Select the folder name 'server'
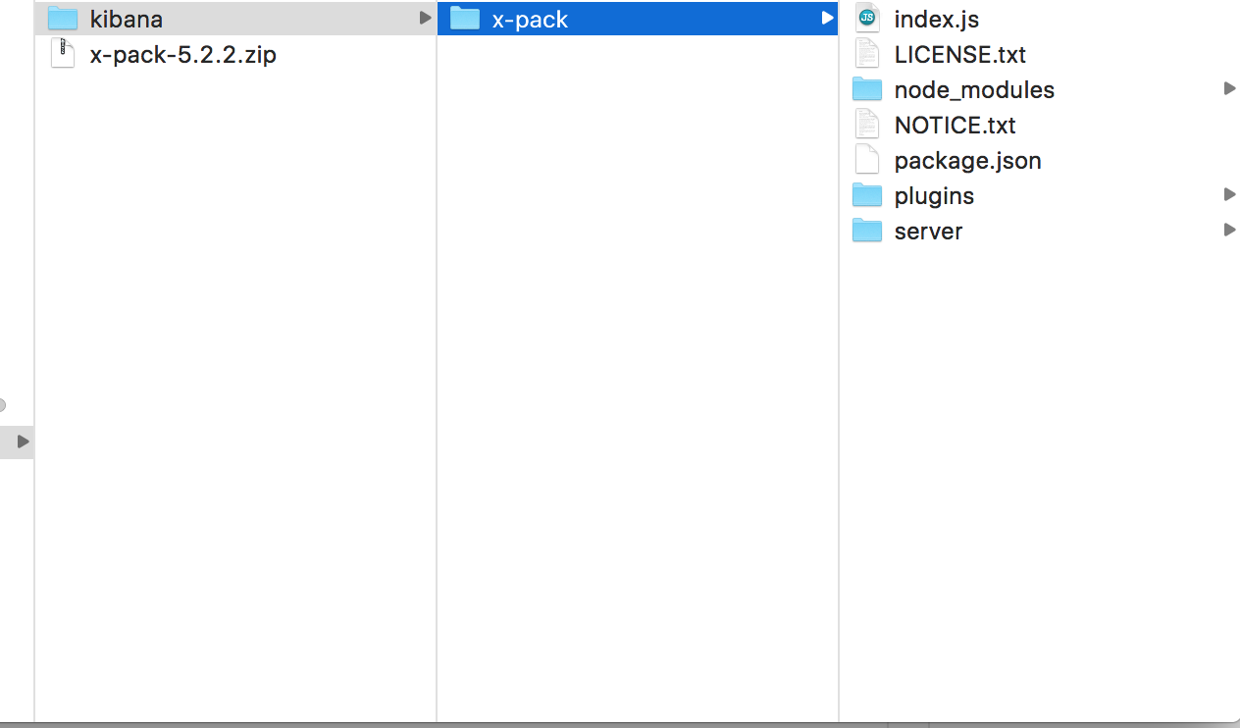This screenshot has width=1240, height=728. 928,232
